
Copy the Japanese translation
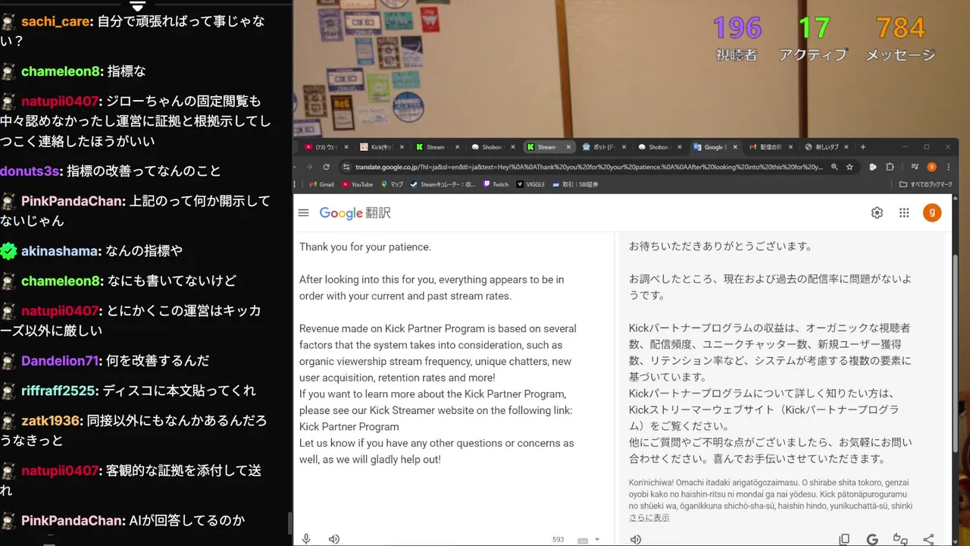tap(844, 539)
